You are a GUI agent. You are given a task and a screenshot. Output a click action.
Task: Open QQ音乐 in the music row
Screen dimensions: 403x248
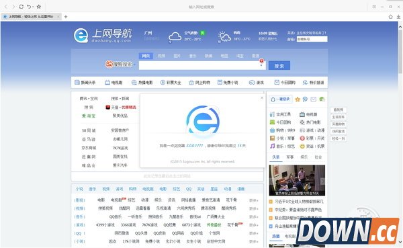pos(116,216)
